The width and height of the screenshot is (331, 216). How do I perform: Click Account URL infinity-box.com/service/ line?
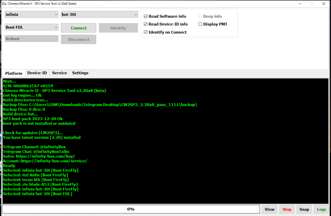coord(45,161)
